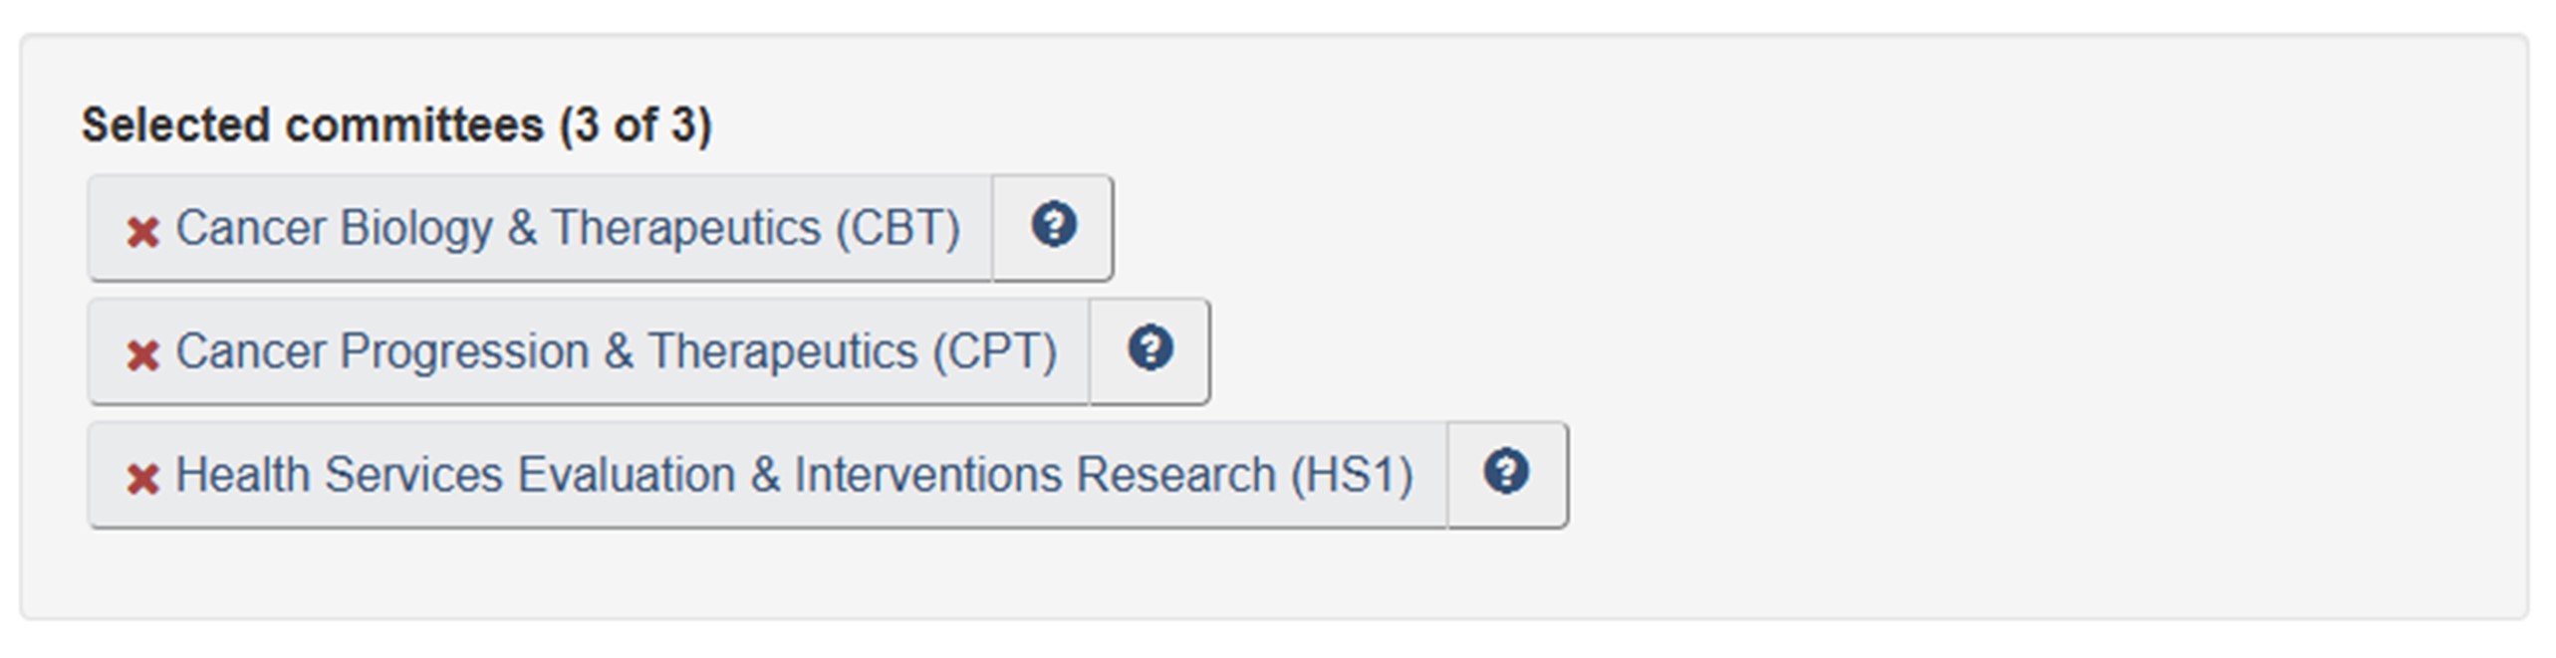
Task: Select the Cancer Progression & Therapeutics committee name
Action: tap(616, 351)
